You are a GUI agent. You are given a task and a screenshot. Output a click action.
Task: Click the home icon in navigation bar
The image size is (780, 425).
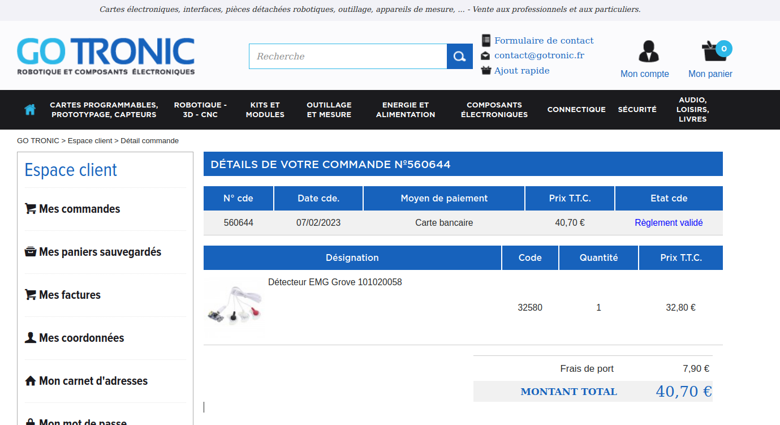(30, 109)
